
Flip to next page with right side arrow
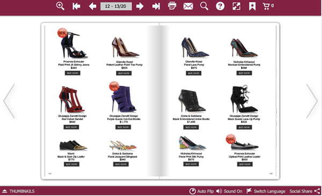[312, 101]
